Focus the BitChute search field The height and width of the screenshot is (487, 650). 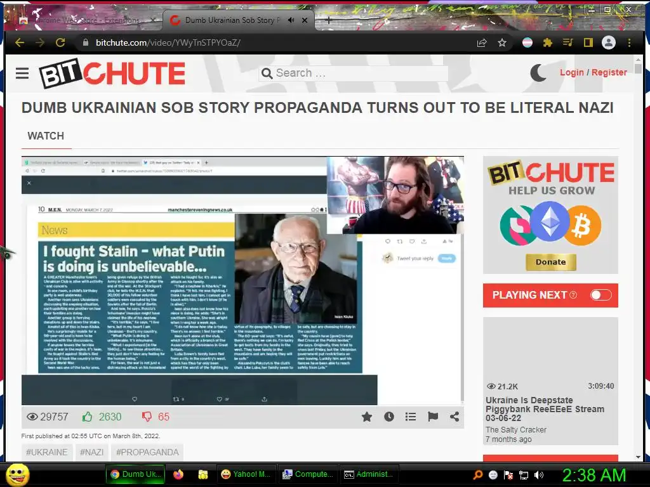[x=353, y=74]
